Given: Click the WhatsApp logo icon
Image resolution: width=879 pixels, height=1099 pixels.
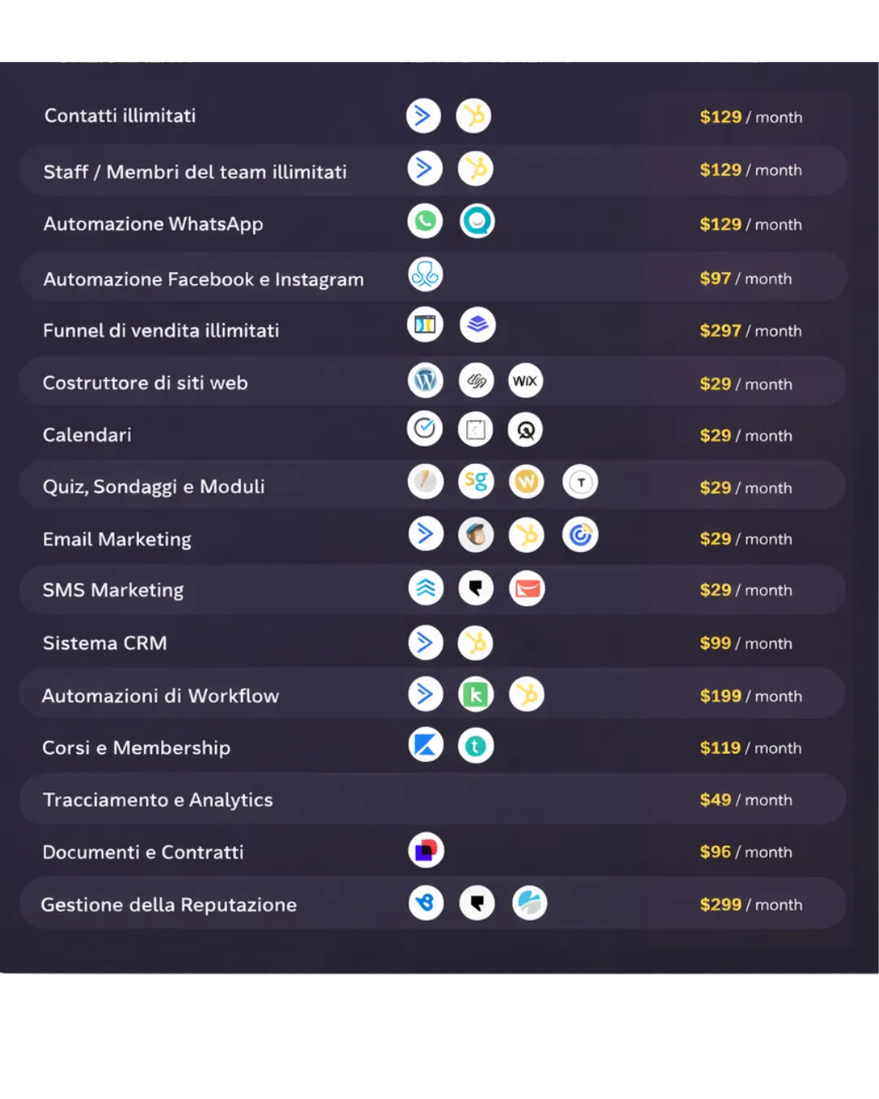Looking at the screenshot, I should click(425, 221).
